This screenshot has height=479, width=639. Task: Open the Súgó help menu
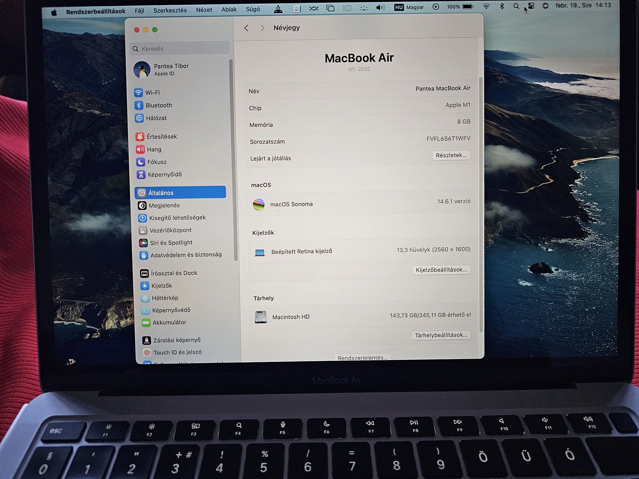click(253, 9)
